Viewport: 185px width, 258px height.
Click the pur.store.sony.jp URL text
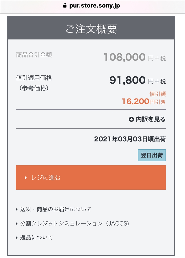click(x=94, y=6)
